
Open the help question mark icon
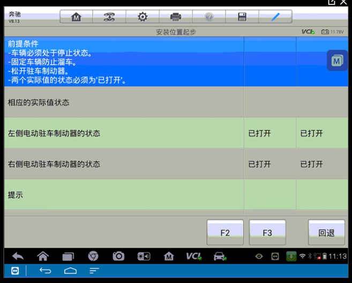click(209, 17)
